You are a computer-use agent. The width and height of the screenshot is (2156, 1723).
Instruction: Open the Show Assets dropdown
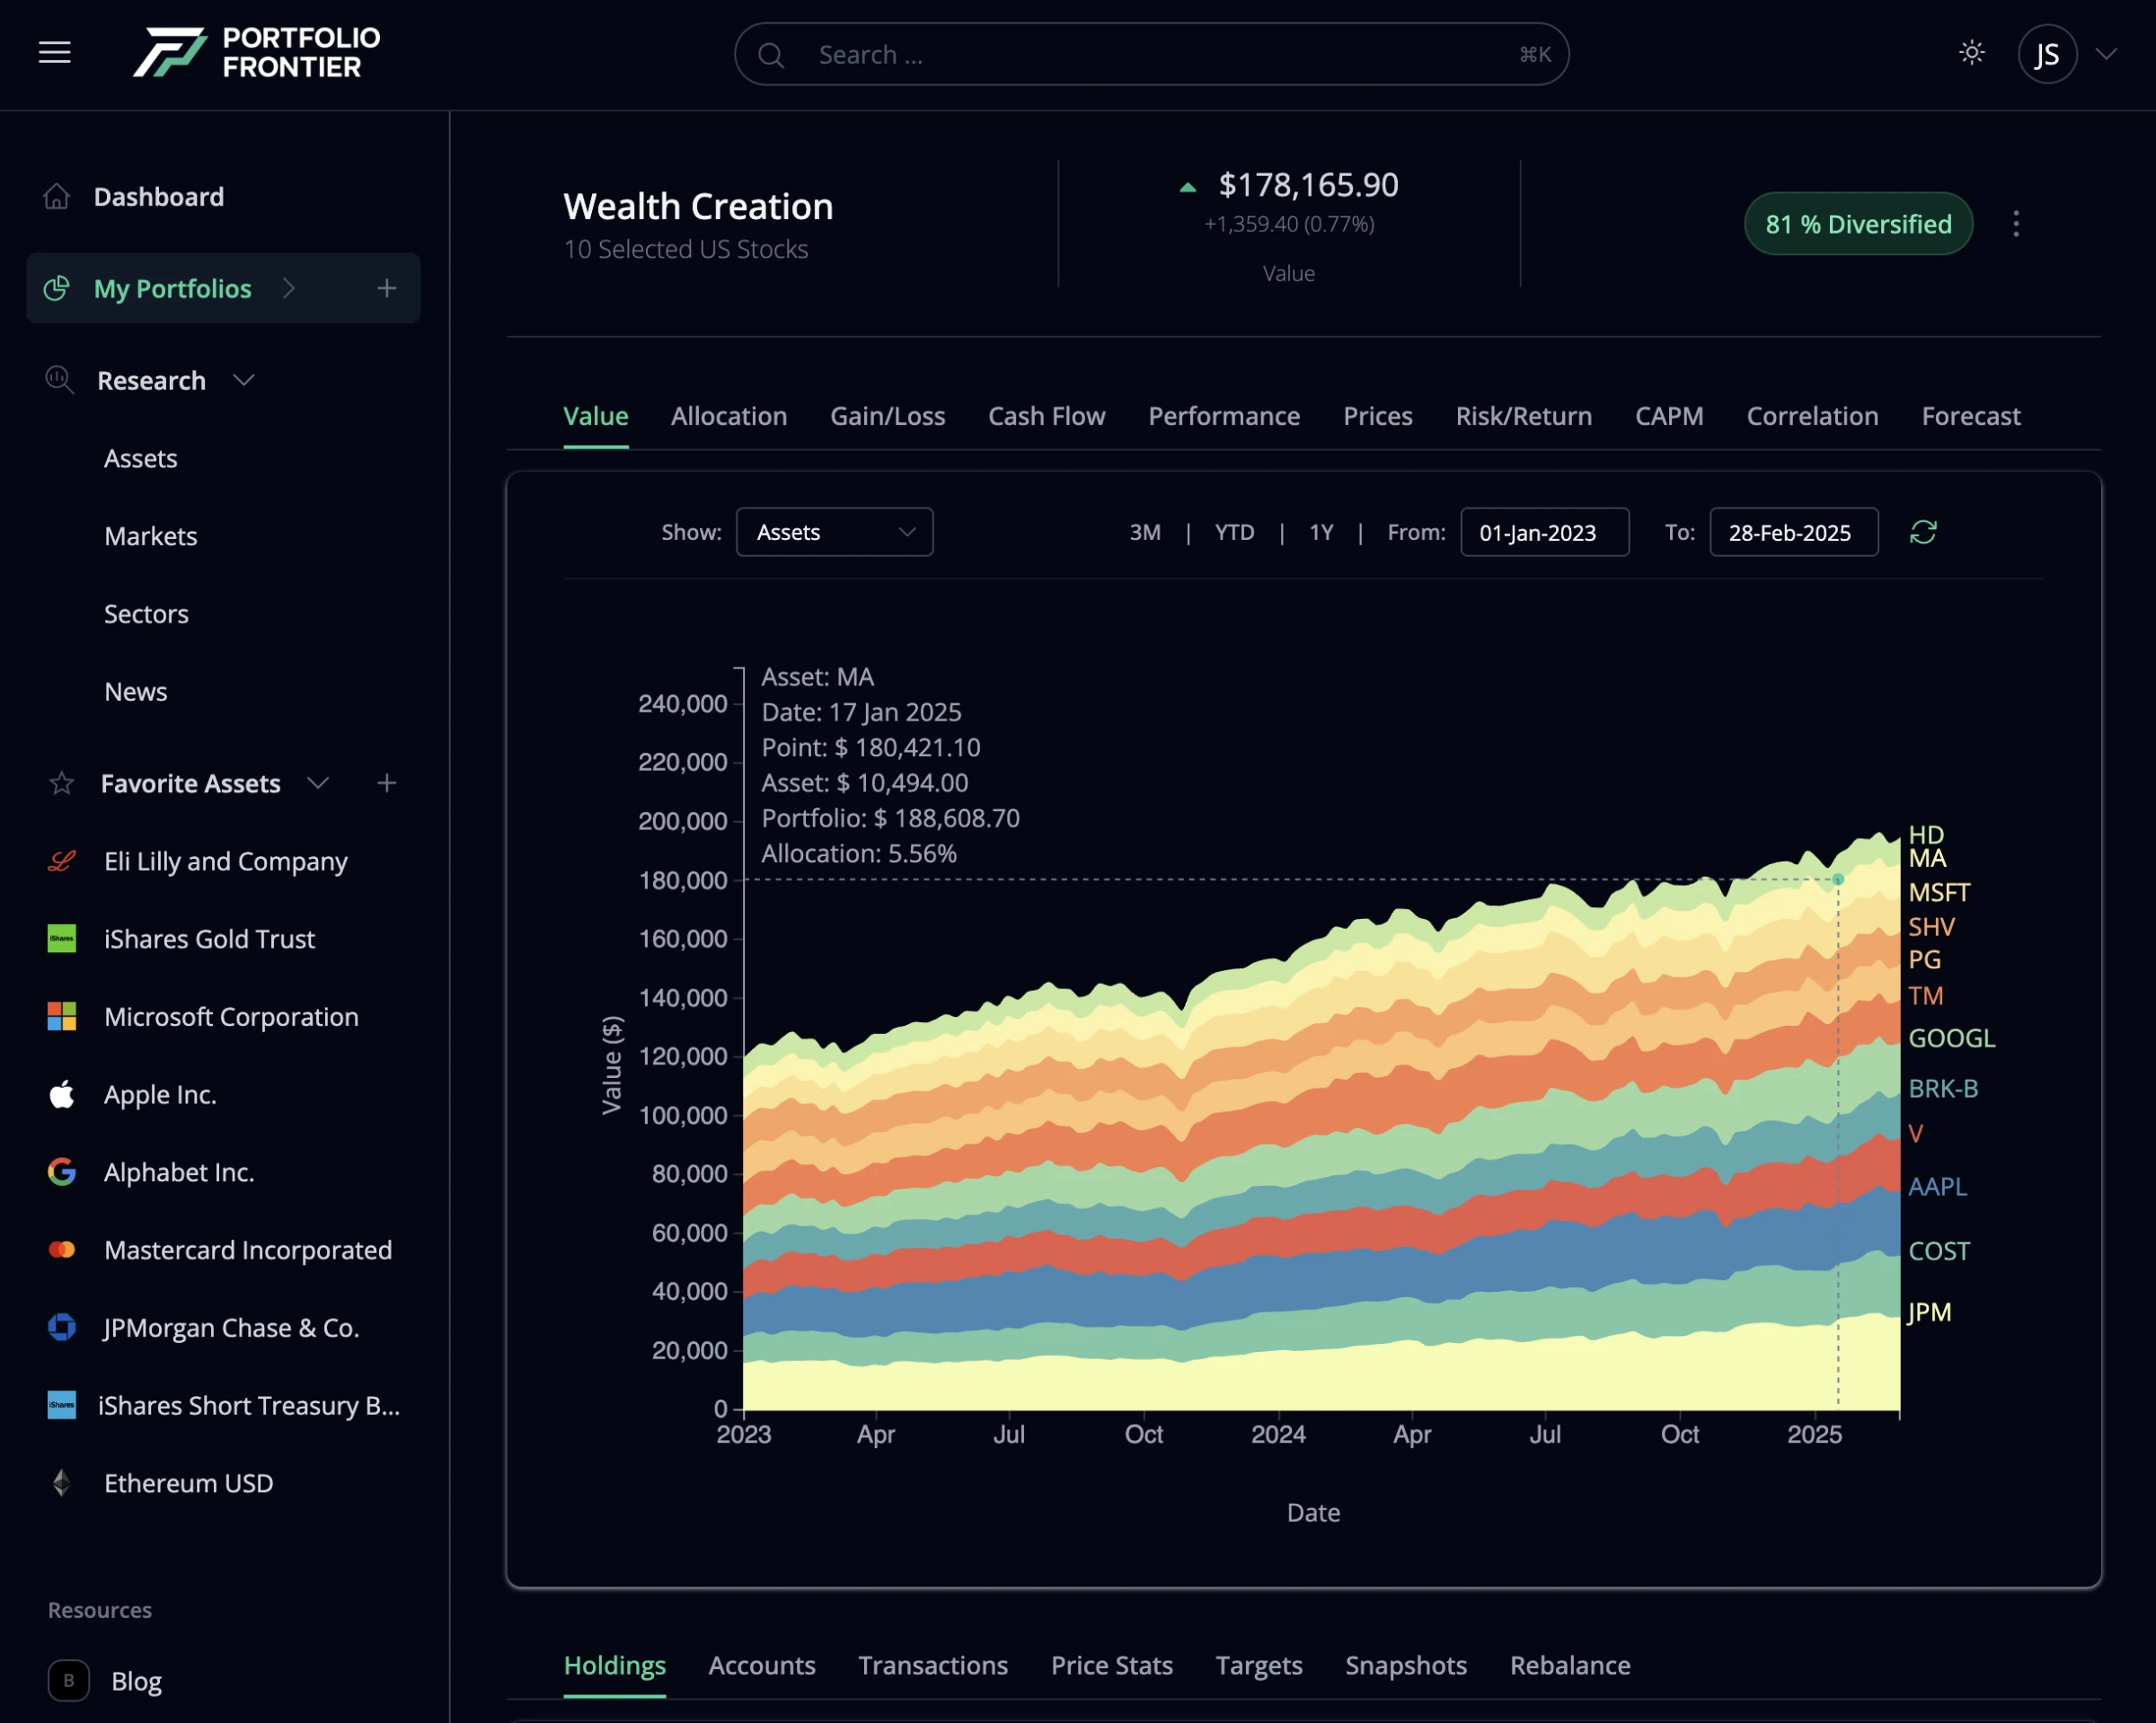[x=835, y=532]
